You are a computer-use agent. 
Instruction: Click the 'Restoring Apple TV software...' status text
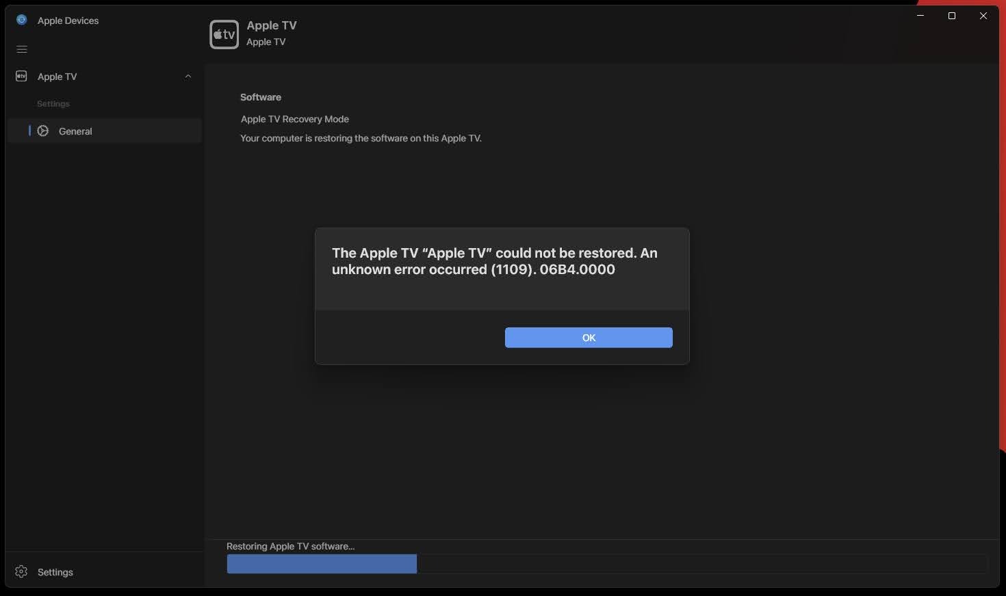coord(290,546)
